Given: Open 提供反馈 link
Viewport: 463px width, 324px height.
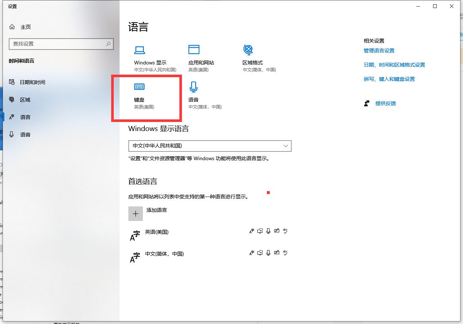Looking at the screenshot, I should point(386,103).
